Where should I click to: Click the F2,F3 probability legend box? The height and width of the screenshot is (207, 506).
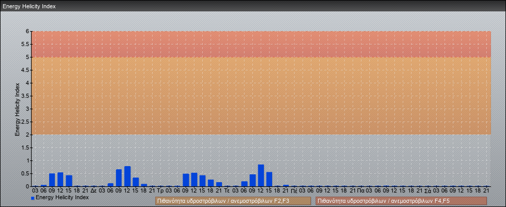tap(233, 201)
